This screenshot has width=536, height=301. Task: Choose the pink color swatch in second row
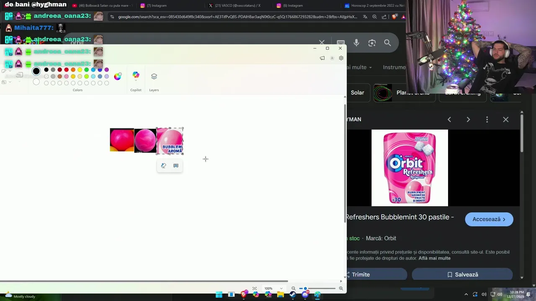click(x=67, y=77)
